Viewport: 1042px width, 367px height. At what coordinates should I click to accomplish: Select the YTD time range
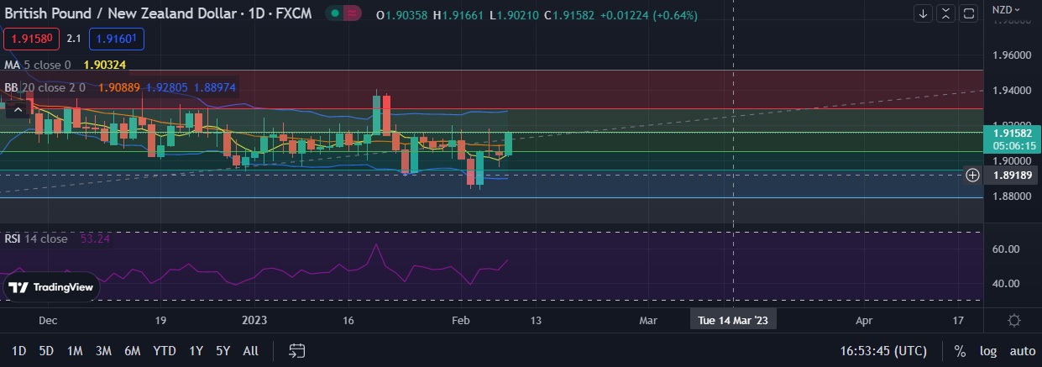(165, 350)
